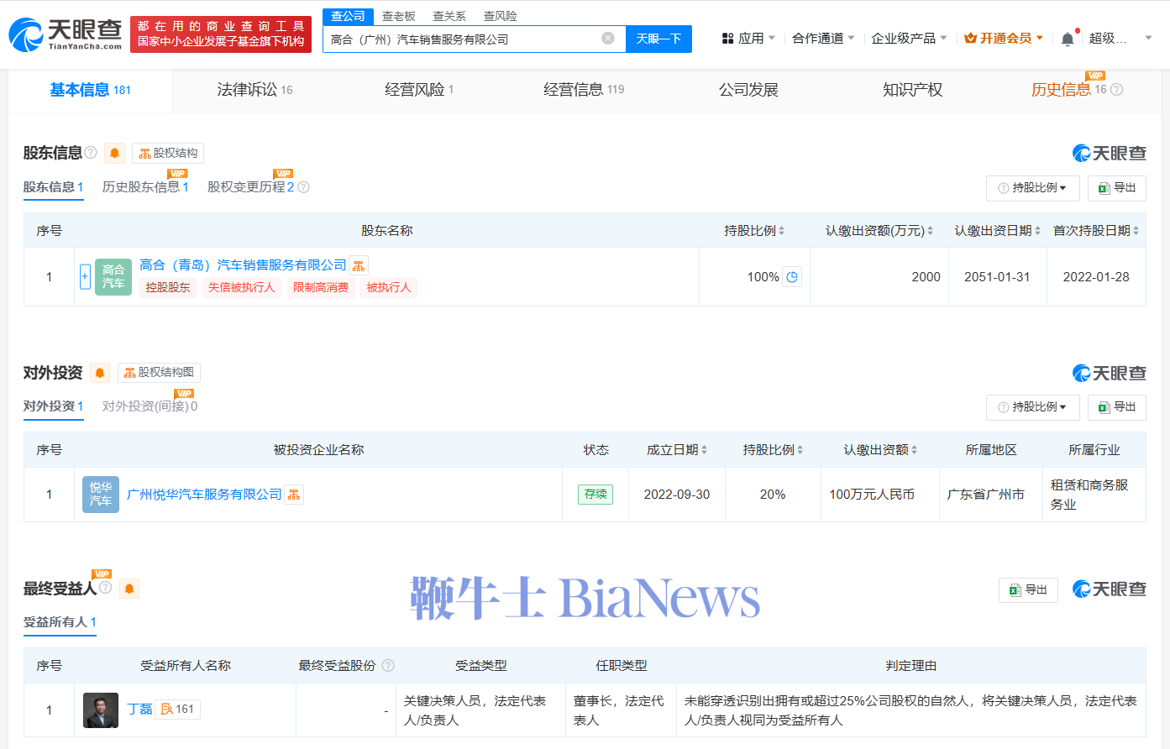Screen dimensions: 1170x749
Task: Open the 开通会员 dropdown
Action: point(1004,39)
